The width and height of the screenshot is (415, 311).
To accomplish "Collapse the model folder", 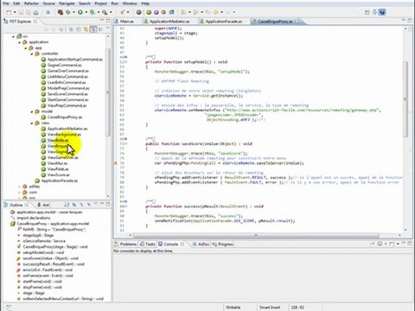I will [x=32, y=111].
